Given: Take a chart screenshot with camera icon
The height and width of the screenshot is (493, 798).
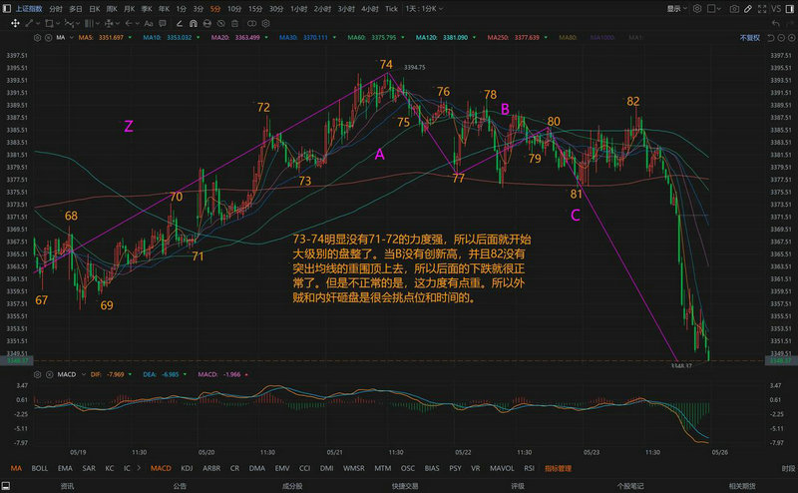Looking at the screenshot, I should (x=735, y=8).
